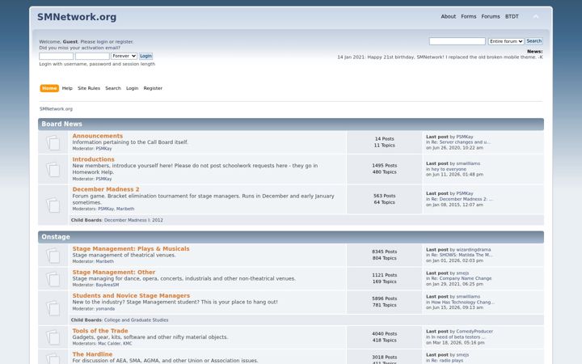Open the Onstage category header
Image resolution: width=582 pixels, height=364 pixels.
pos(56,237)
